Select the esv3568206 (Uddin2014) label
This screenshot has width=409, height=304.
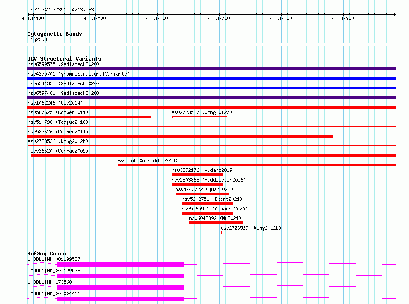(148, 160)
